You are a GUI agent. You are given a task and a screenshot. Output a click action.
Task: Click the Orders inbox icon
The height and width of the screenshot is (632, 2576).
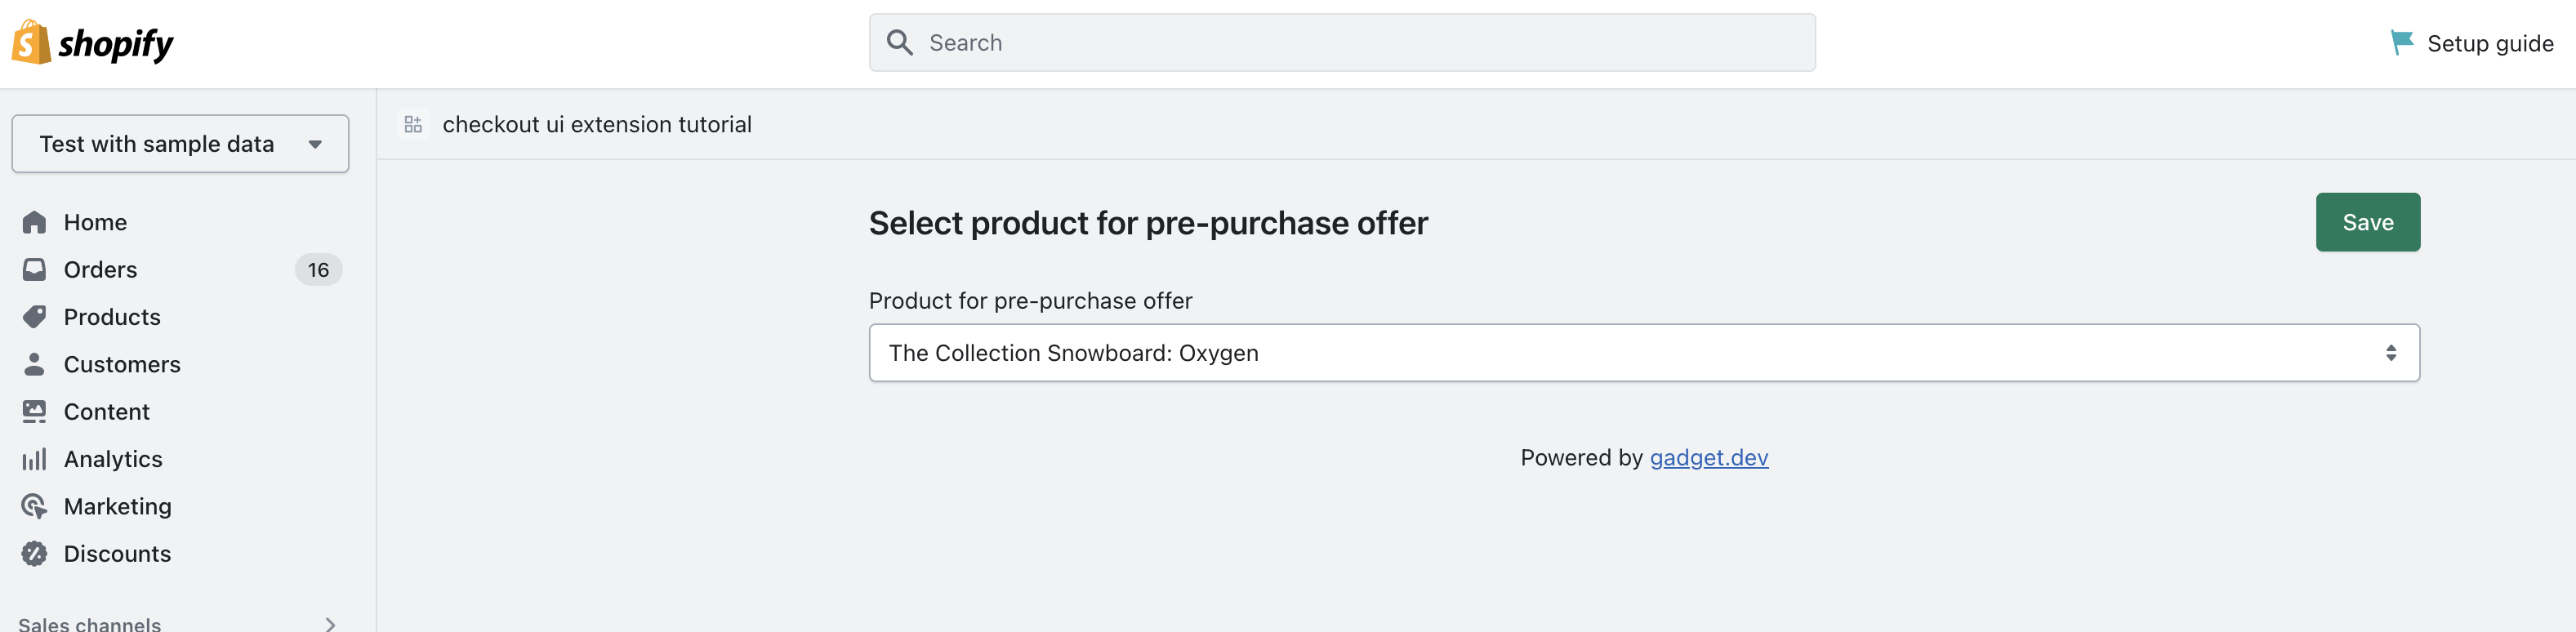coord(34,269)
